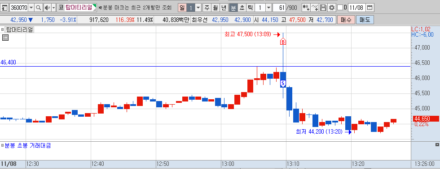Switch to the 주 weekly period tab

click(x=207, y=8)
